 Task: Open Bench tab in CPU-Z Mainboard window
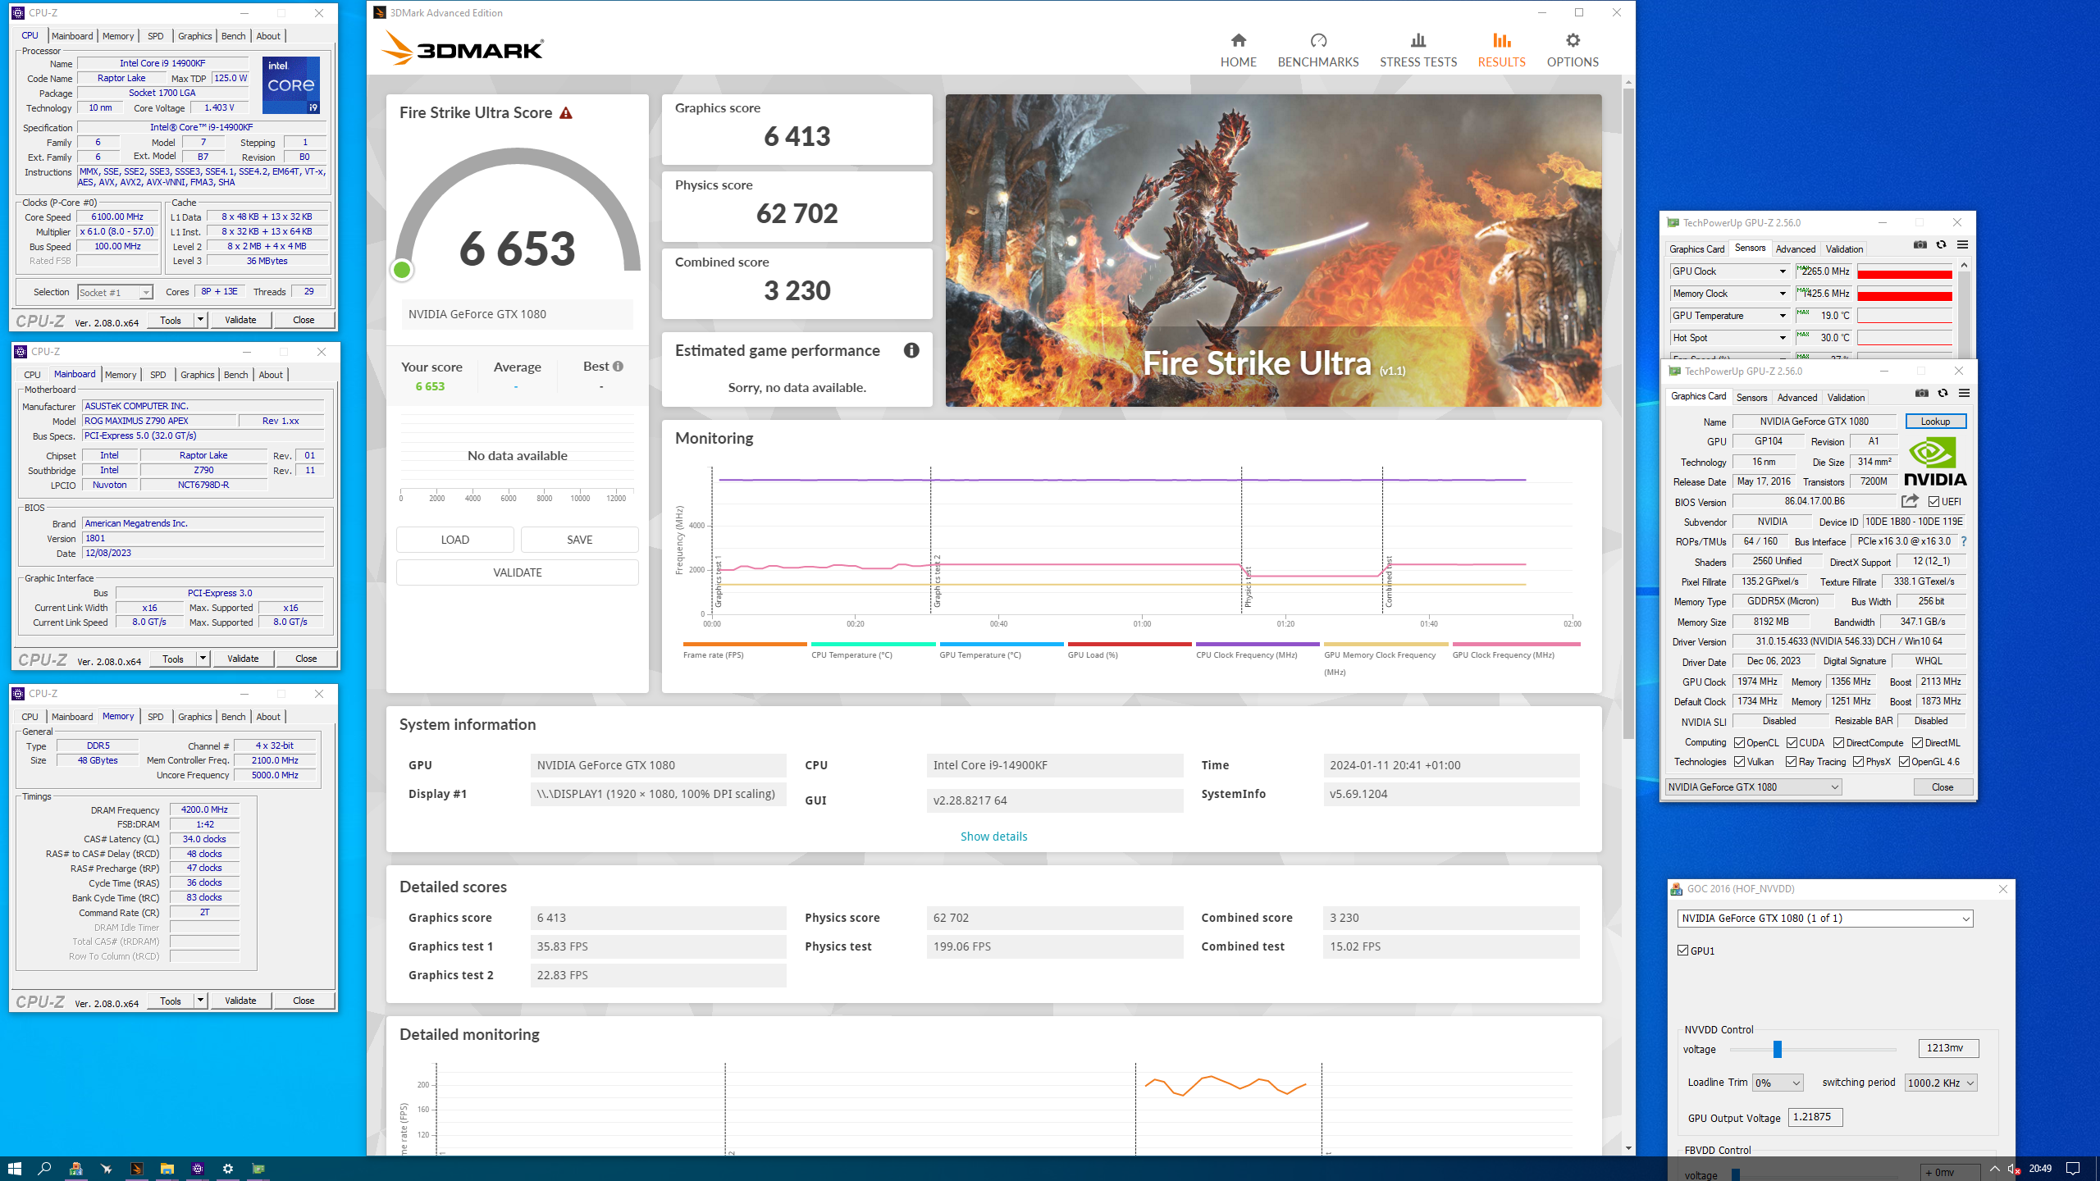(236, 375)
